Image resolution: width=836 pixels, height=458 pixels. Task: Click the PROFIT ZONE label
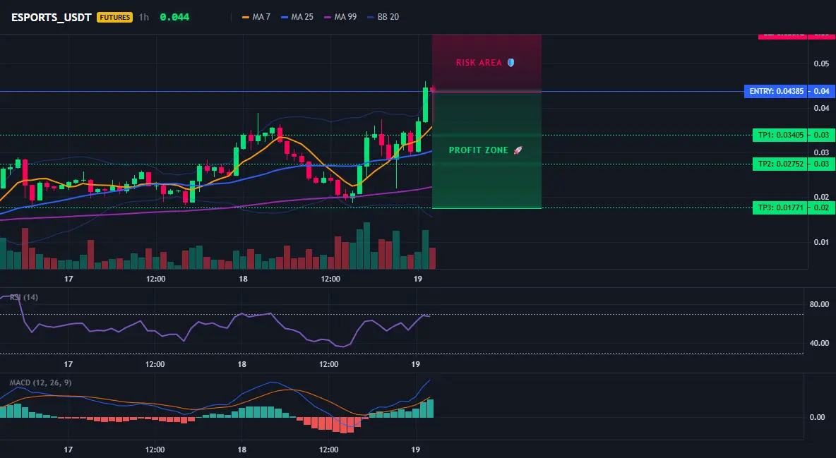pos(478,150)
